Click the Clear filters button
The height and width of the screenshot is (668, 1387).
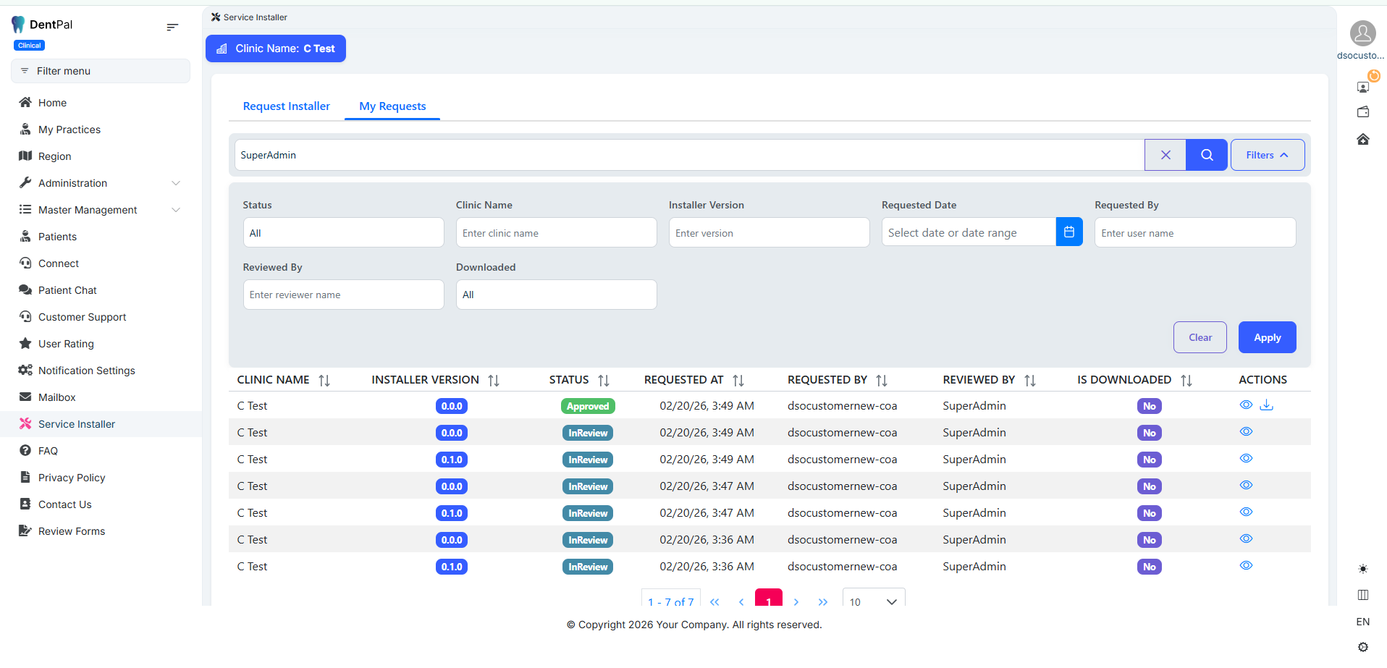click(1199, 337)
